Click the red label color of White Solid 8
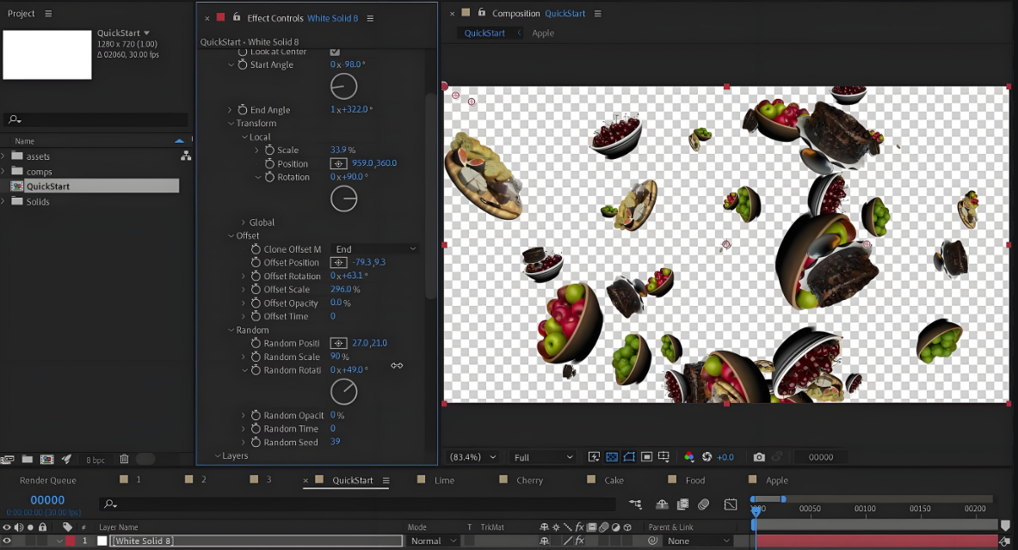The width and height of the screenshot is (1018, 550). click(70, 541)
